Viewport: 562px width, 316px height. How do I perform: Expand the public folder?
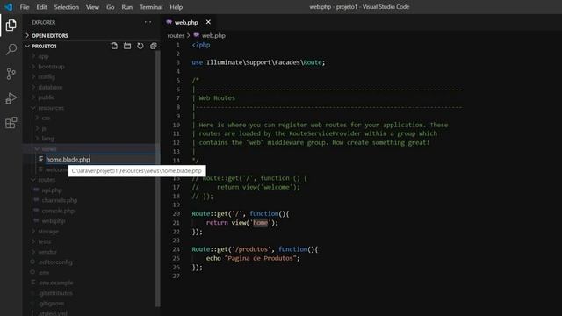[47, 97]
